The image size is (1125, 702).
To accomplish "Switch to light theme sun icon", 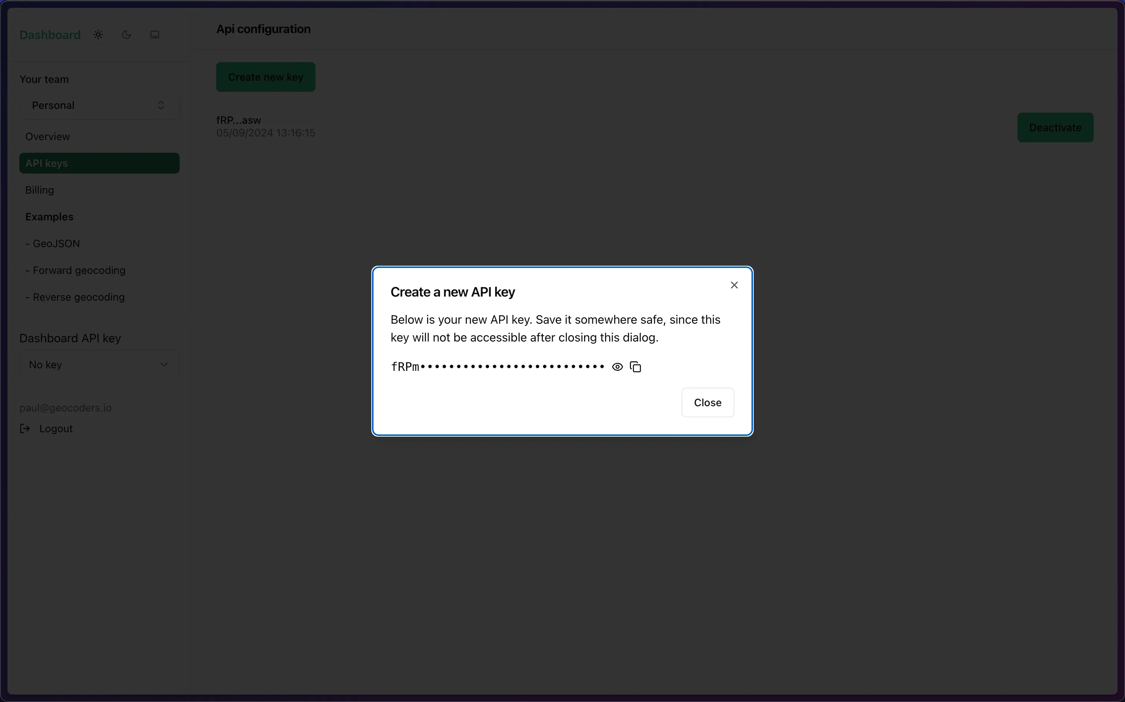I will click(98, 35).
